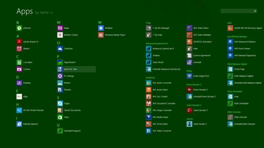This screenshot has height=148, width=264.
Task: Click 'Toolbox' label
Action: [x=156, y=55]
